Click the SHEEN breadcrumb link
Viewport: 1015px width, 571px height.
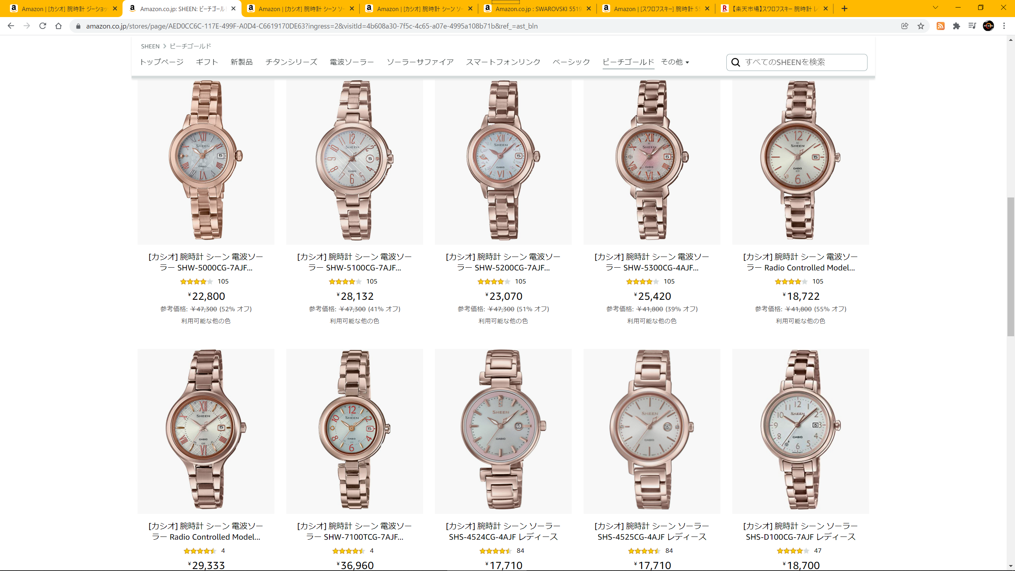[x=150, y=46]
